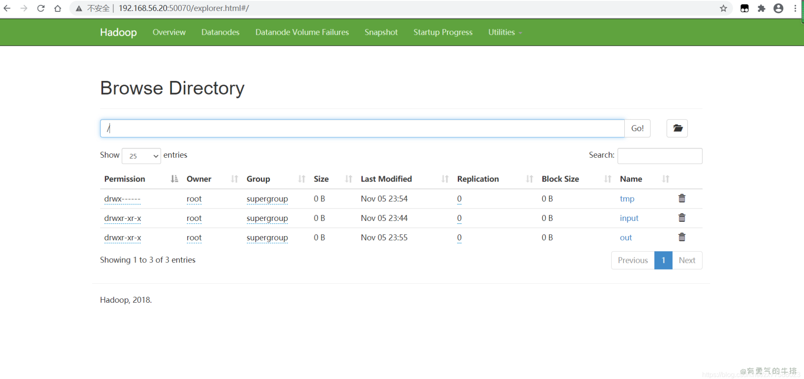Open the browser profile avatar icon
804x379 pixels.
[779, 8]
